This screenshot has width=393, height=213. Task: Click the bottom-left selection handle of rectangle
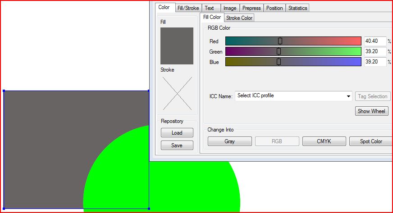pos(4,208)
